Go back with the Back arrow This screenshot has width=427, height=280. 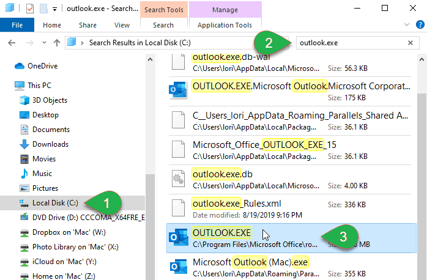12,43
